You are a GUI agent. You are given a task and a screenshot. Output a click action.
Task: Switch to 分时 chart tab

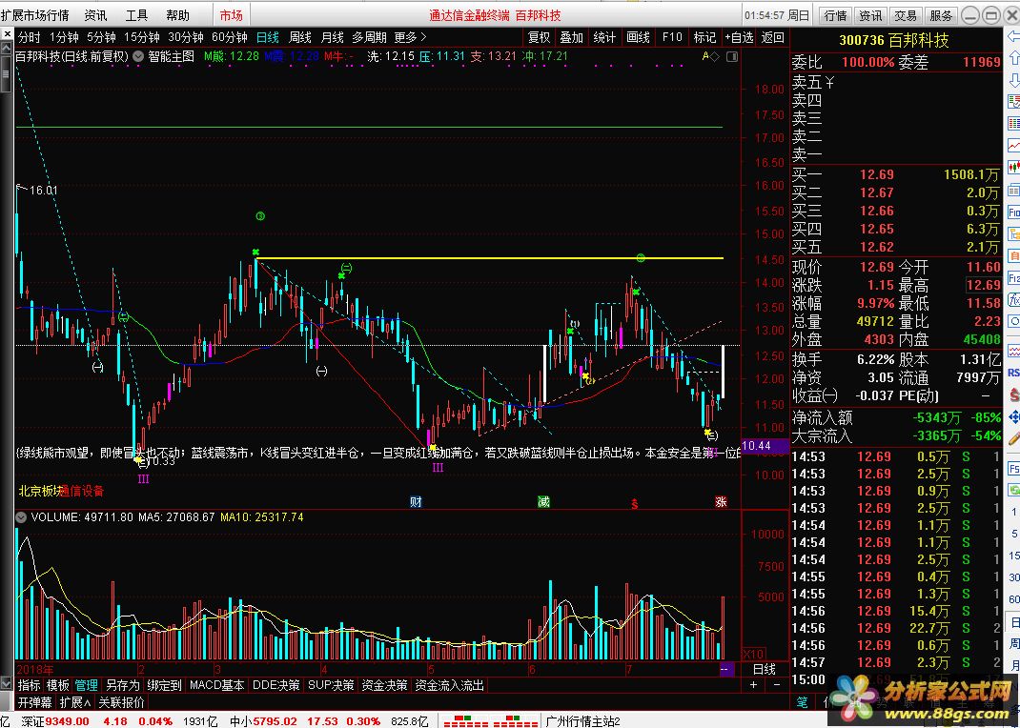coord(30,37)
